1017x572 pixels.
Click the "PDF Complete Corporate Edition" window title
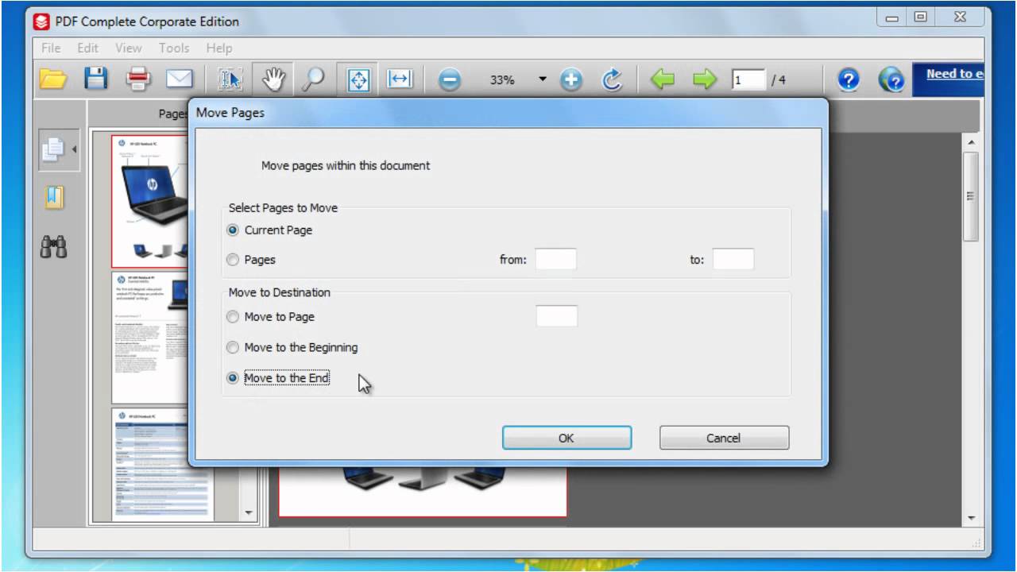147,21
